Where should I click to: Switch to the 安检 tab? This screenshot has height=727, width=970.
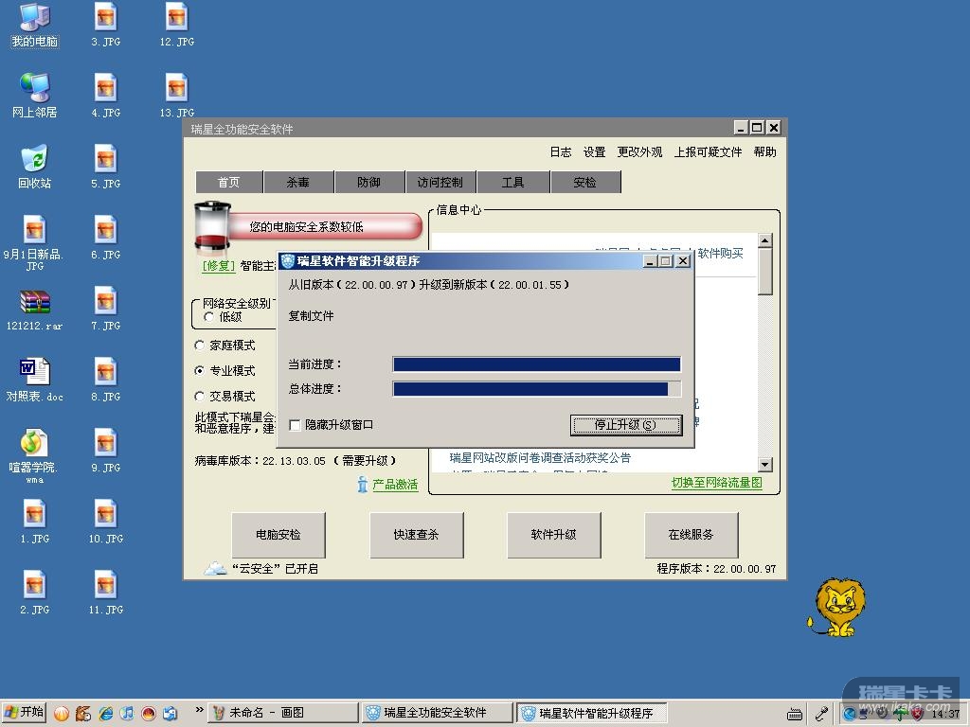585,183
